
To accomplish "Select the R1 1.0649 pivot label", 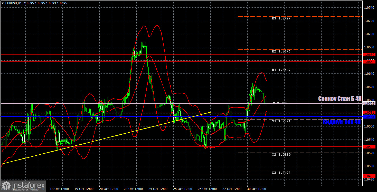I will click(x=281, y=70).
